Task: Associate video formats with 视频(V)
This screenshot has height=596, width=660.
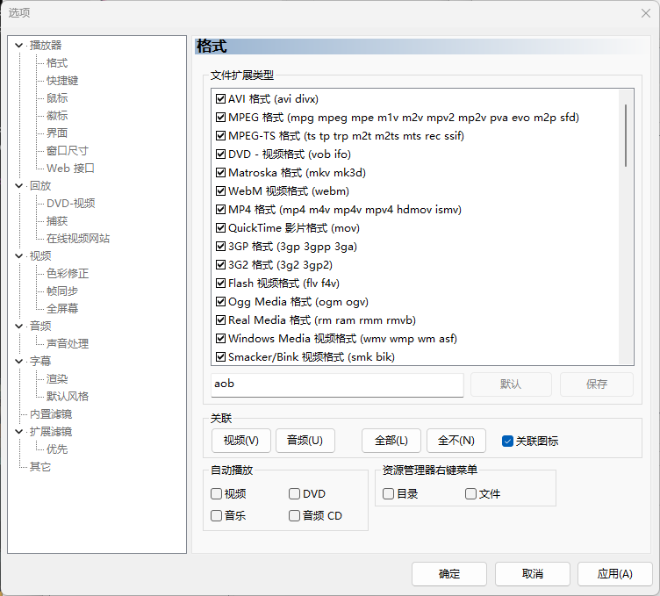Action: coord(241,441)
